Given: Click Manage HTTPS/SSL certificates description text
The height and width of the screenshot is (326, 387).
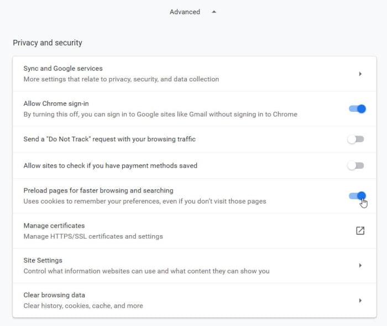Looking at the screenshot, I should (x=93, y=236).
